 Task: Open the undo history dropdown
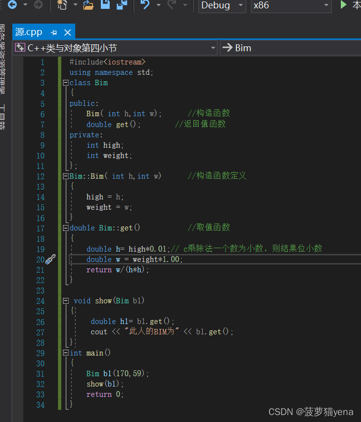(158, 5)
